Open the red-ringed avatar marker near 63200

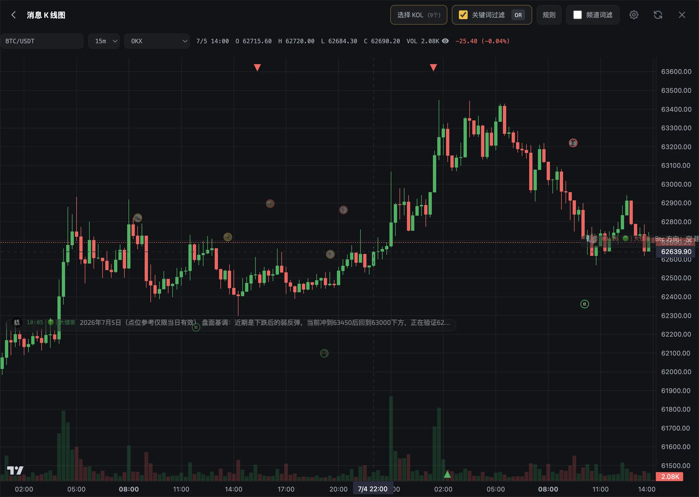tap(573, 143)
